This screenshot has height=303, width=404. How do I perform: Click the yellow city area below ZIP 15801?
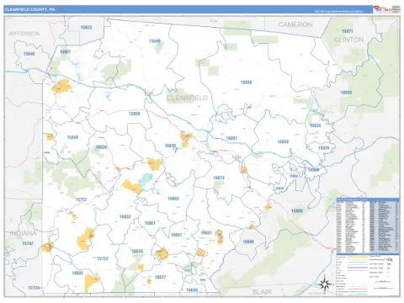pos(61,86)
